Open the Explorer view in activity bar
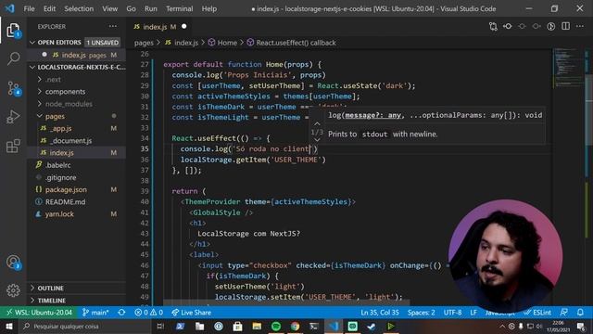The image size is (593, 334). [x=13, y=31]
